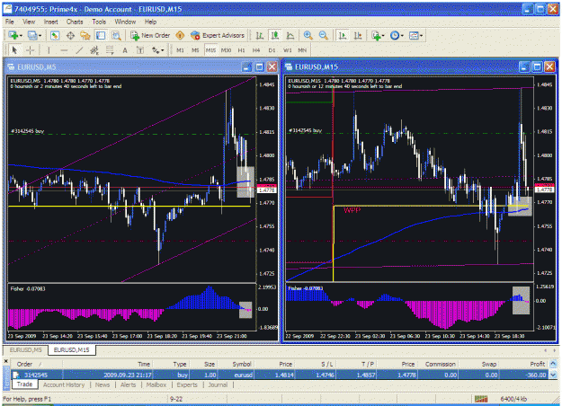Open the New Chart icon
This screenshot has width=562, height=406.
pyautogui.click(x=13, y=35)
